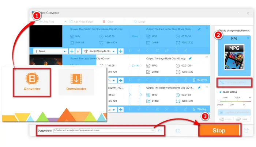Viewport: 256px width, 147px height.
Task: Toggle NVIDIA acceleration option
Action: click(x=226, y=119)
